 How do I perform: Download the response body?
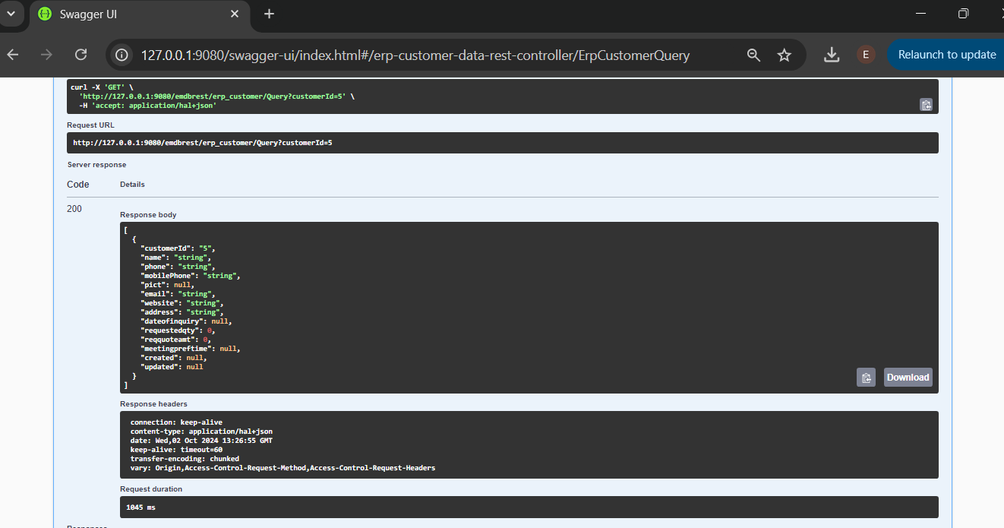click(x=908, y=378)
